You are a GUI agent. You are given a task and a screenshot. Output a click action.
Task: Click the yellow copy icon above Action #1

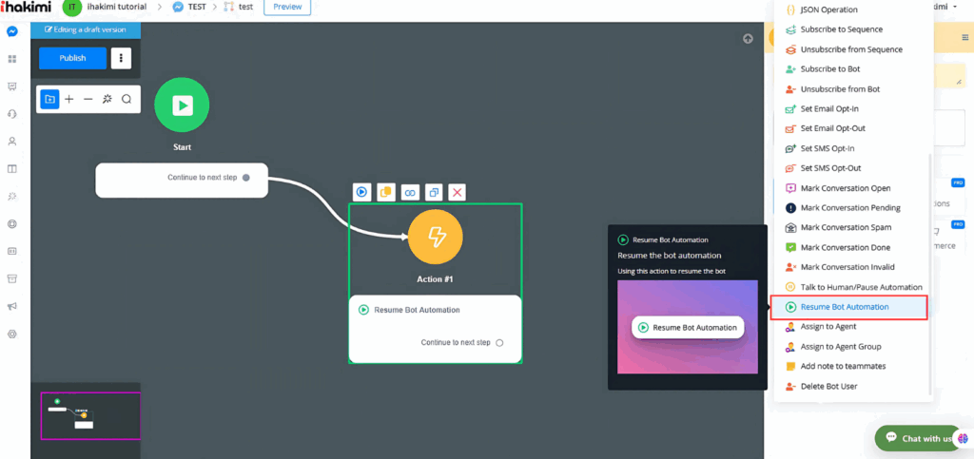[x=386, y=192]
